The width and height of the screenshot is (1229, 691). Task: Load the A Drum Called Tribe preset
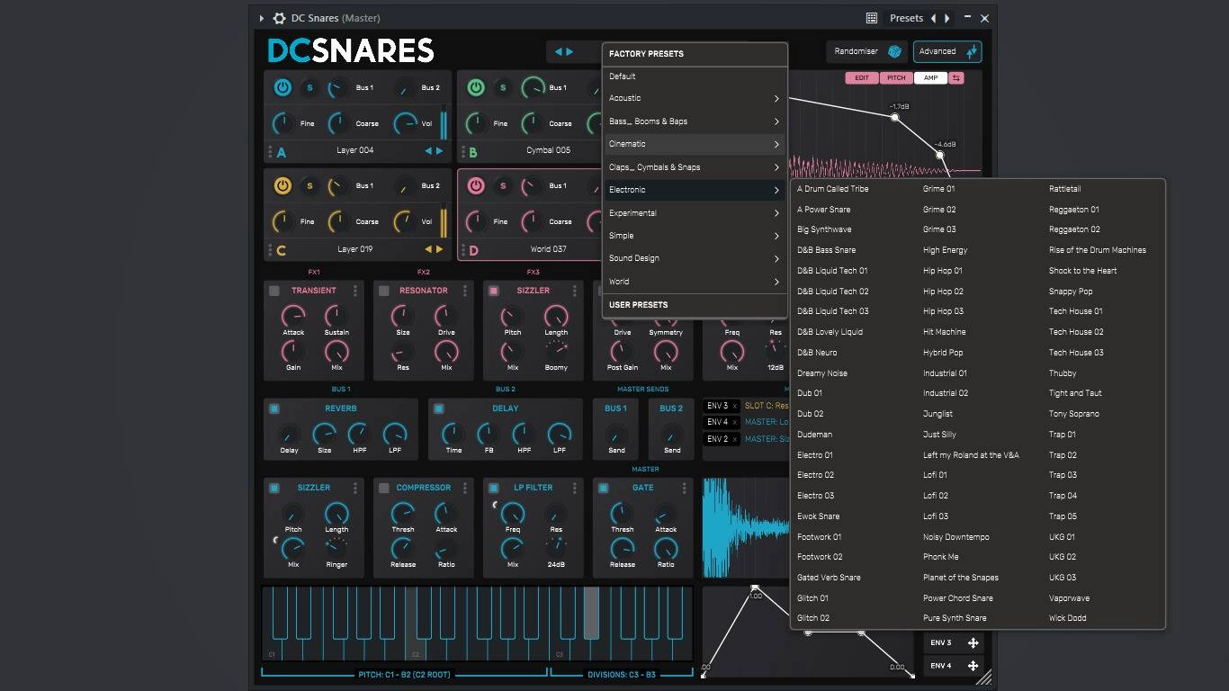(833, 189)
